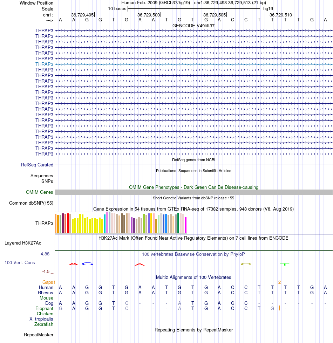Click the "Common dbSNP(155)" track label
Screen dimensions: 333x343
31,203
